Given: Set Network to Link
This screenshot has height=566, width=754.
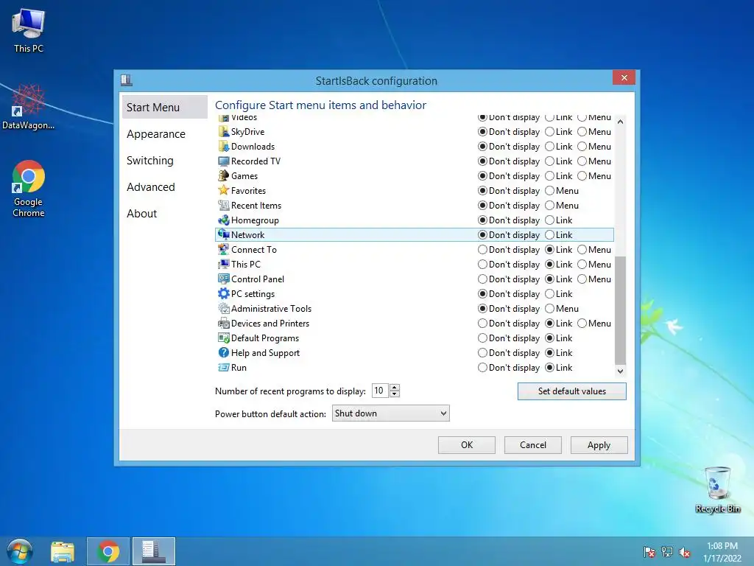Looking at the screenshot, I should point(549,235).
